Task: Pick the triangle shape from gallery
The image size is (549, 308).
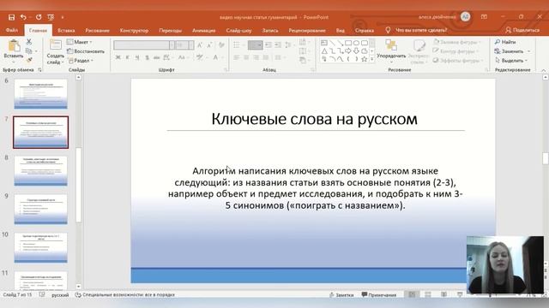Action: tap(324, 51)
